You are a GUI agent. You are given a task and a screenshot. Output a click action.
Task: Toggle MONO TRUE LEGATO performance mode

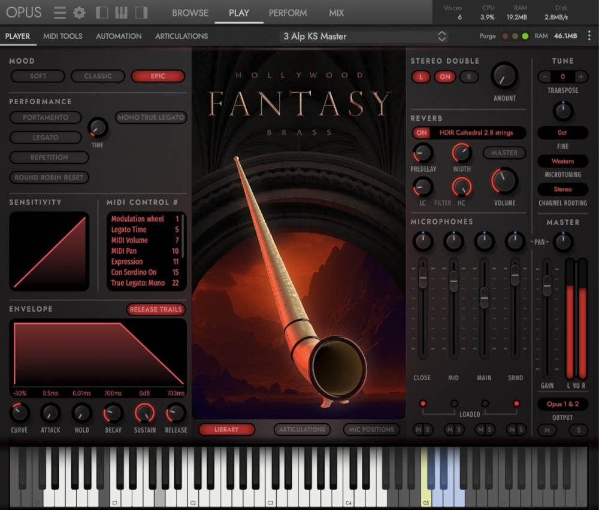[x=150, y=117]
